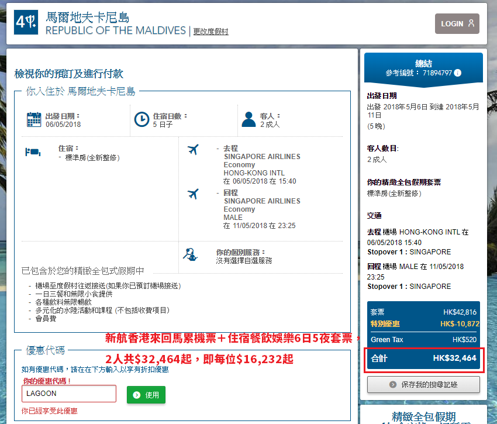This screenshot has height=424, width=497.
Task: Save search with 保存我的搜尋記錄 button
Action: pyautogui.click(x=423, y=385)
